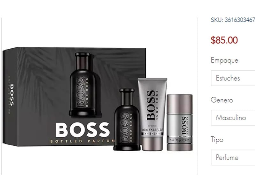Open the Perfume type dropdown
Viewport: 255px width, 194px height.
tap(233, 157)
